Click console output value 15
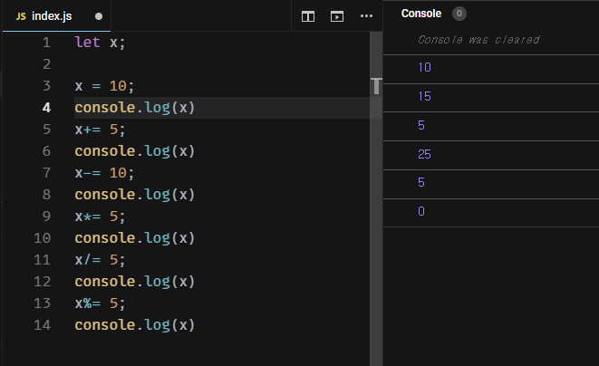599x366 pixels. [x=425, y=96]
